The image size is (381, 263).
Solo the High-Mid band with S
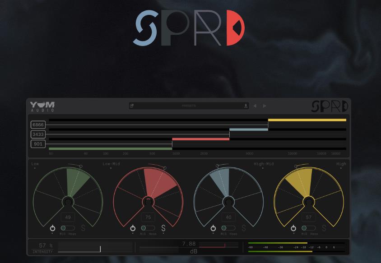tap(244, 228)
